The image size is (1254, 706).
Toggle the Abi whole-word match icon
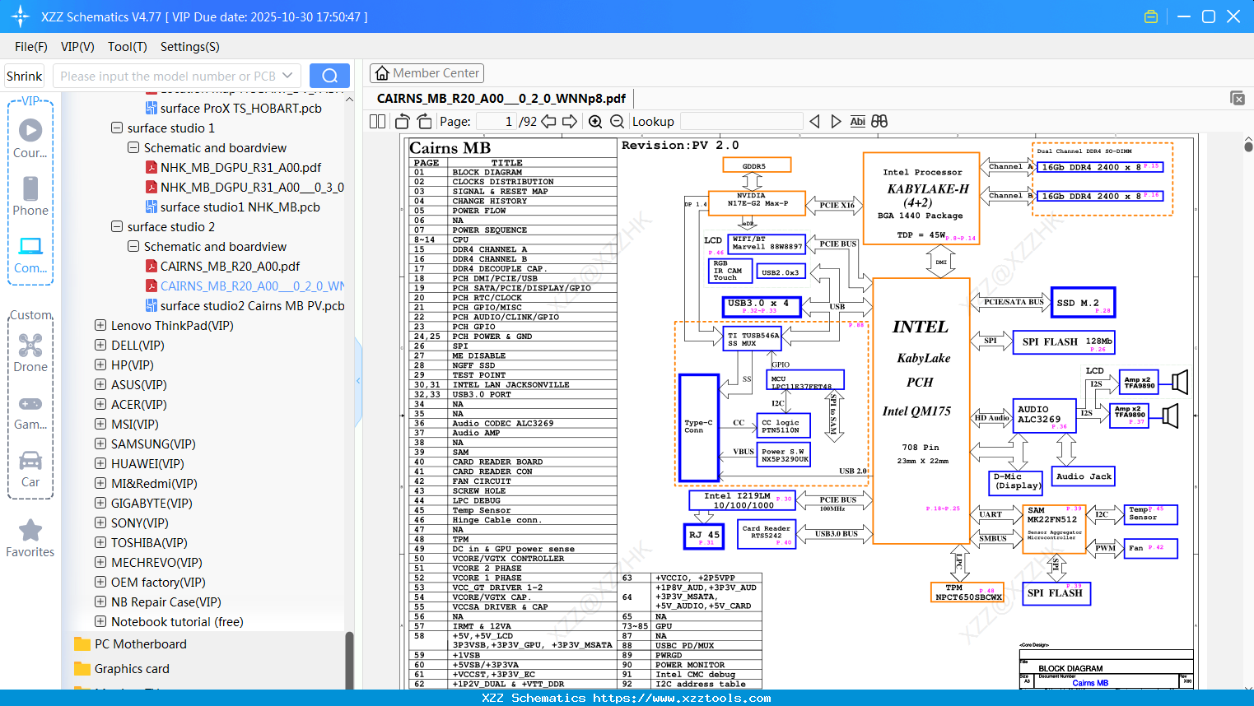click(857, 122)
